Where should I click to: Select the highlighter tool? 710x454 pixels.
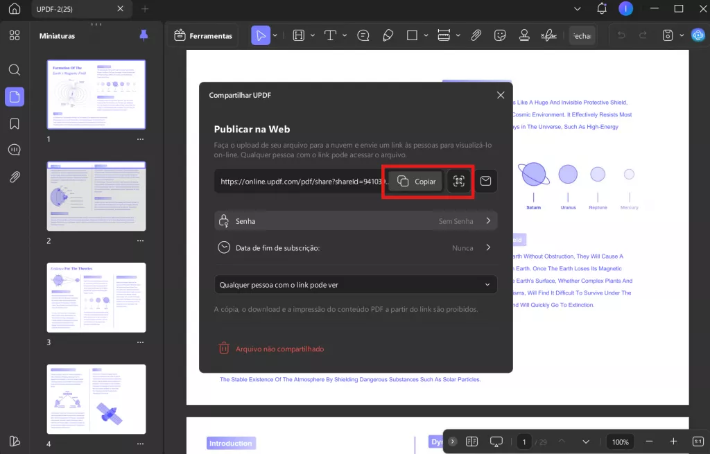pyautogui.click(x=388, y=35)
